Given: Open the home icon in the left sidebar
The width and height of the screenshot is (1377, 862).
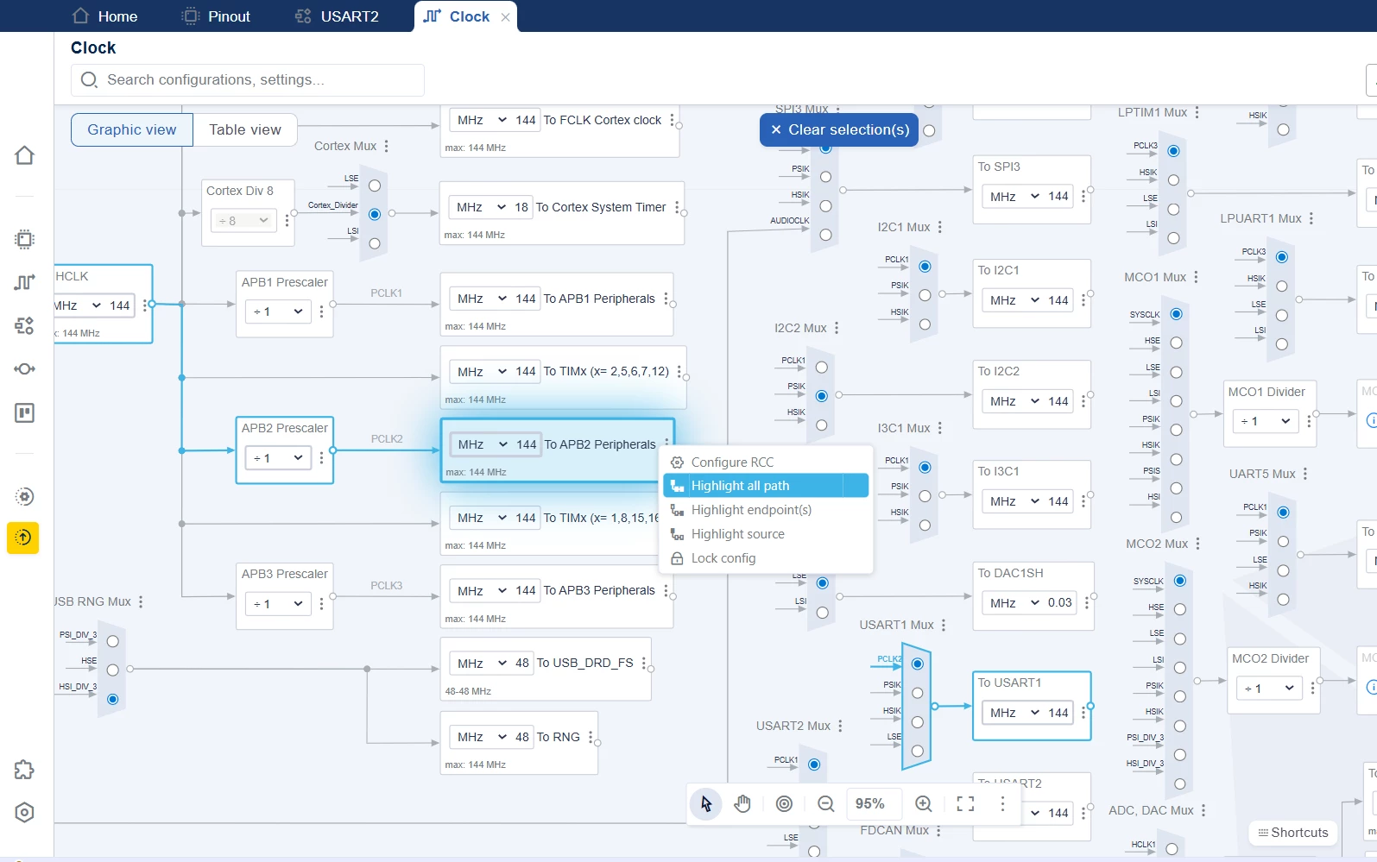Looking at the screenshot, I should [24, 155].
